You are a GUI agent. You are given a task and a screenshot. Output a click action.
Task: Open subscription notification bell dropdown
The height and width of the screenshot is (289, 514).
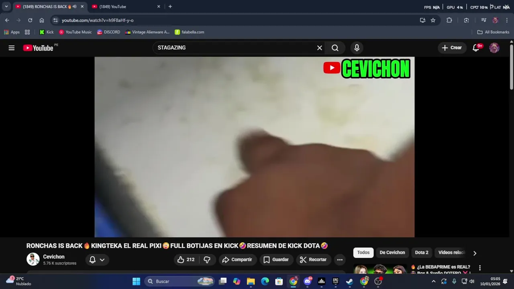(x=97, y=260)
